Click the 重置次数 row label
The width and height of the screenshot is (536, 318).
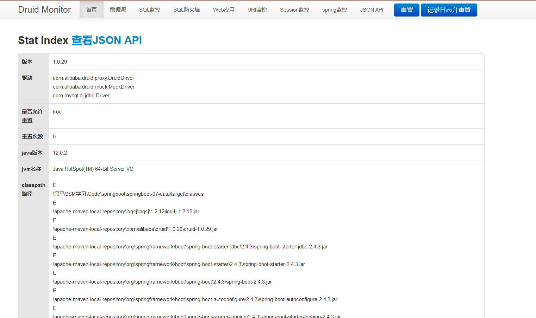[x=32, y=137]
